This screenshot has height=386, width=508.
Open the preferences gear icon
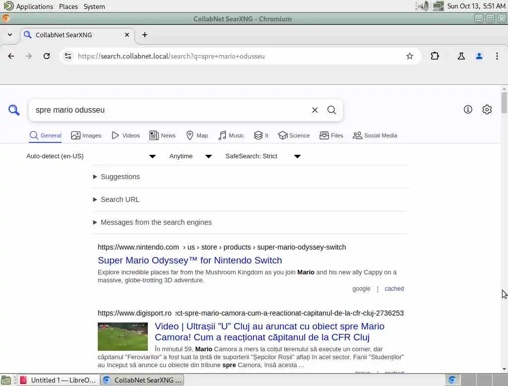[487, 110]
